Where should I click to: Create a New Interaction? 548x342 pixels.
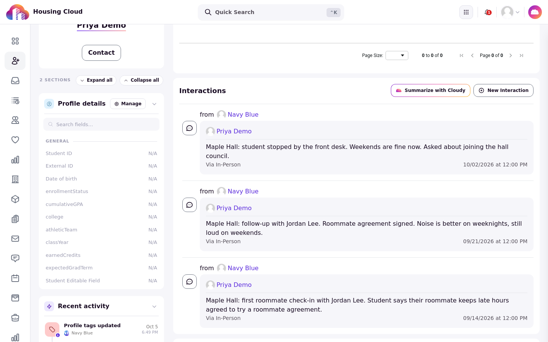coord(503,90)
